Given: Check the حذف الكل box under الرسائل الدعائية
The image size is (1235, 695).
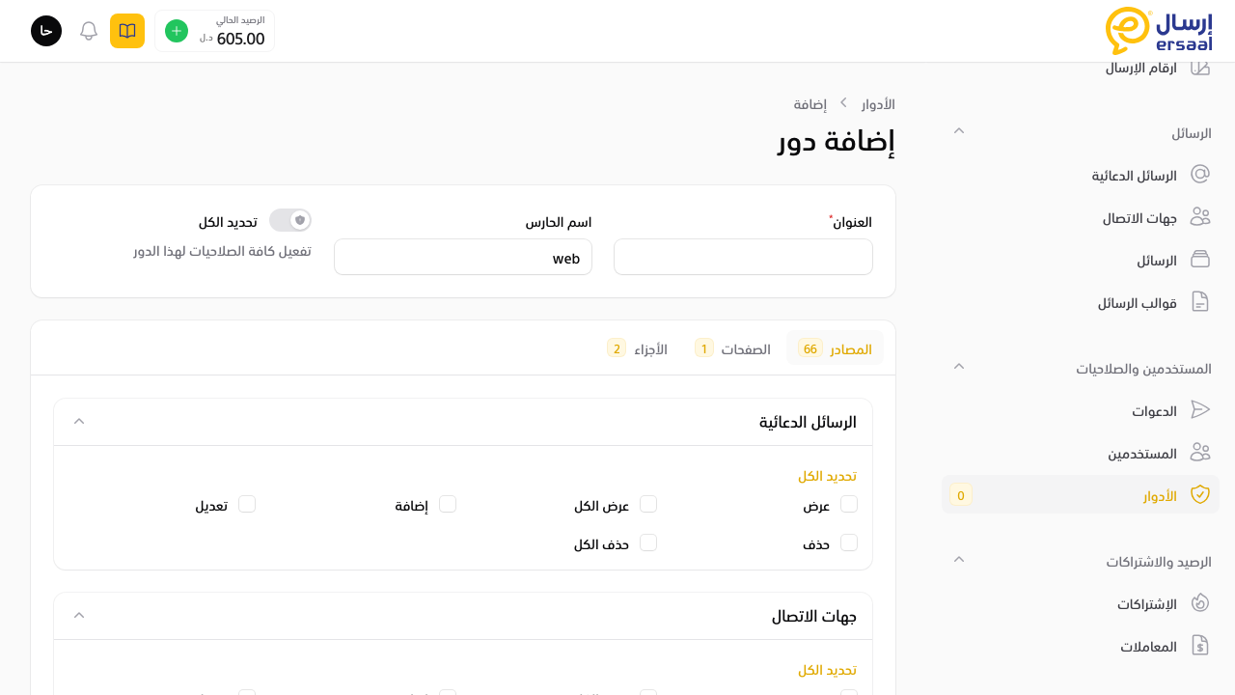Looking at the screenshot, I should (648, 542).
